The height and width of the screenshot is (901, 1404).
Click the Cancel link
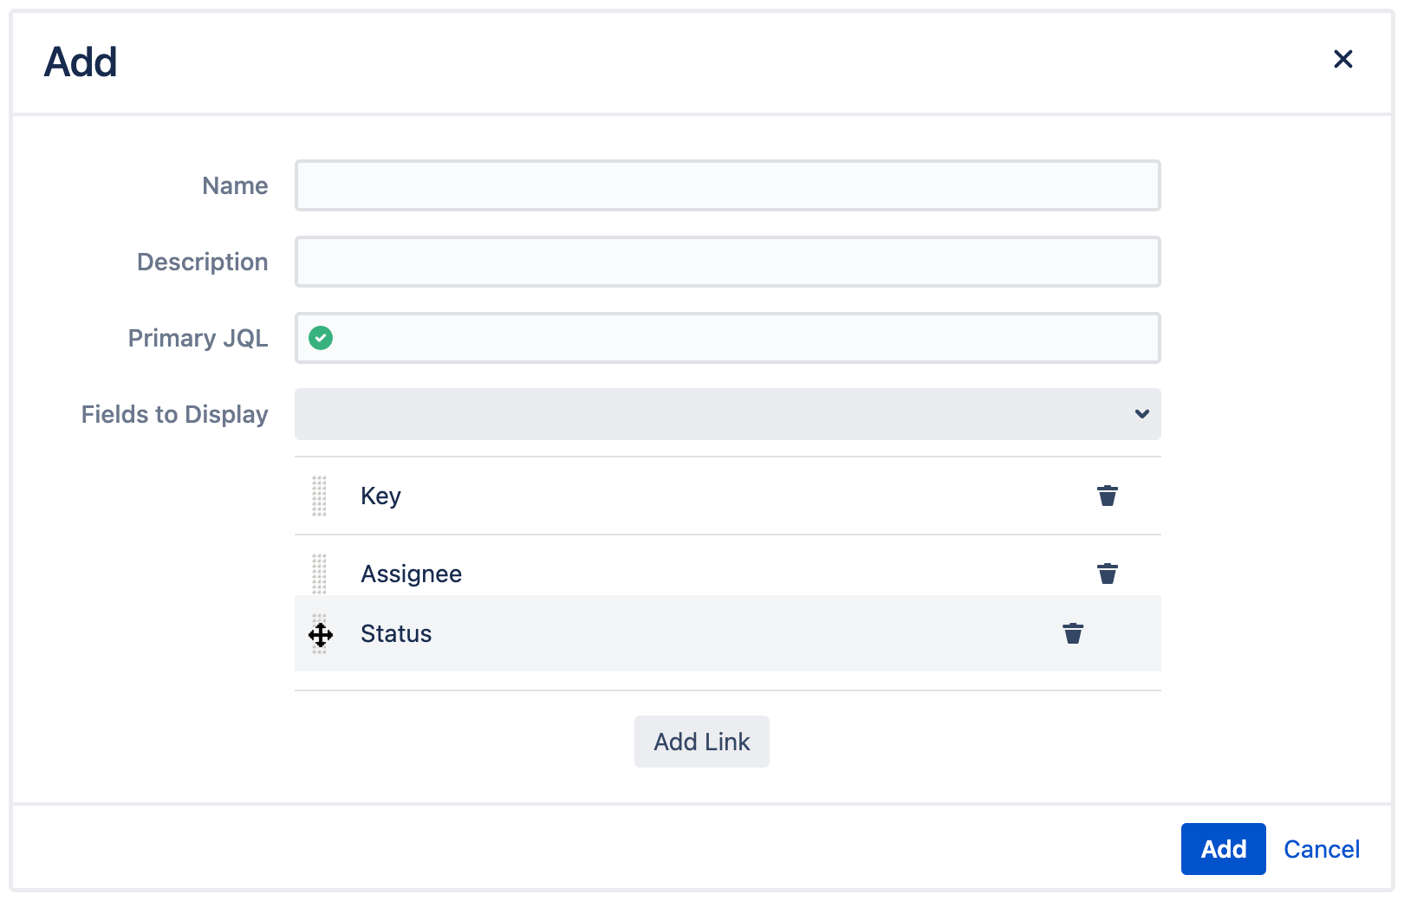[x=1321, y=849]
